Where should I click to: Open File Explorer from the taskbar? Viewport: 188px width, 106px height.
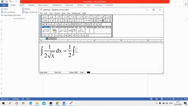point(37,103)
